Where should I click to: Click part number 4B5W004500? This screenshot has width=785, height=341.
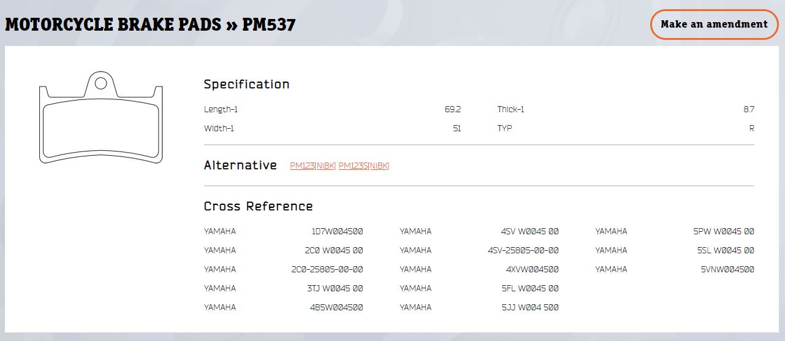coord(336,307)
